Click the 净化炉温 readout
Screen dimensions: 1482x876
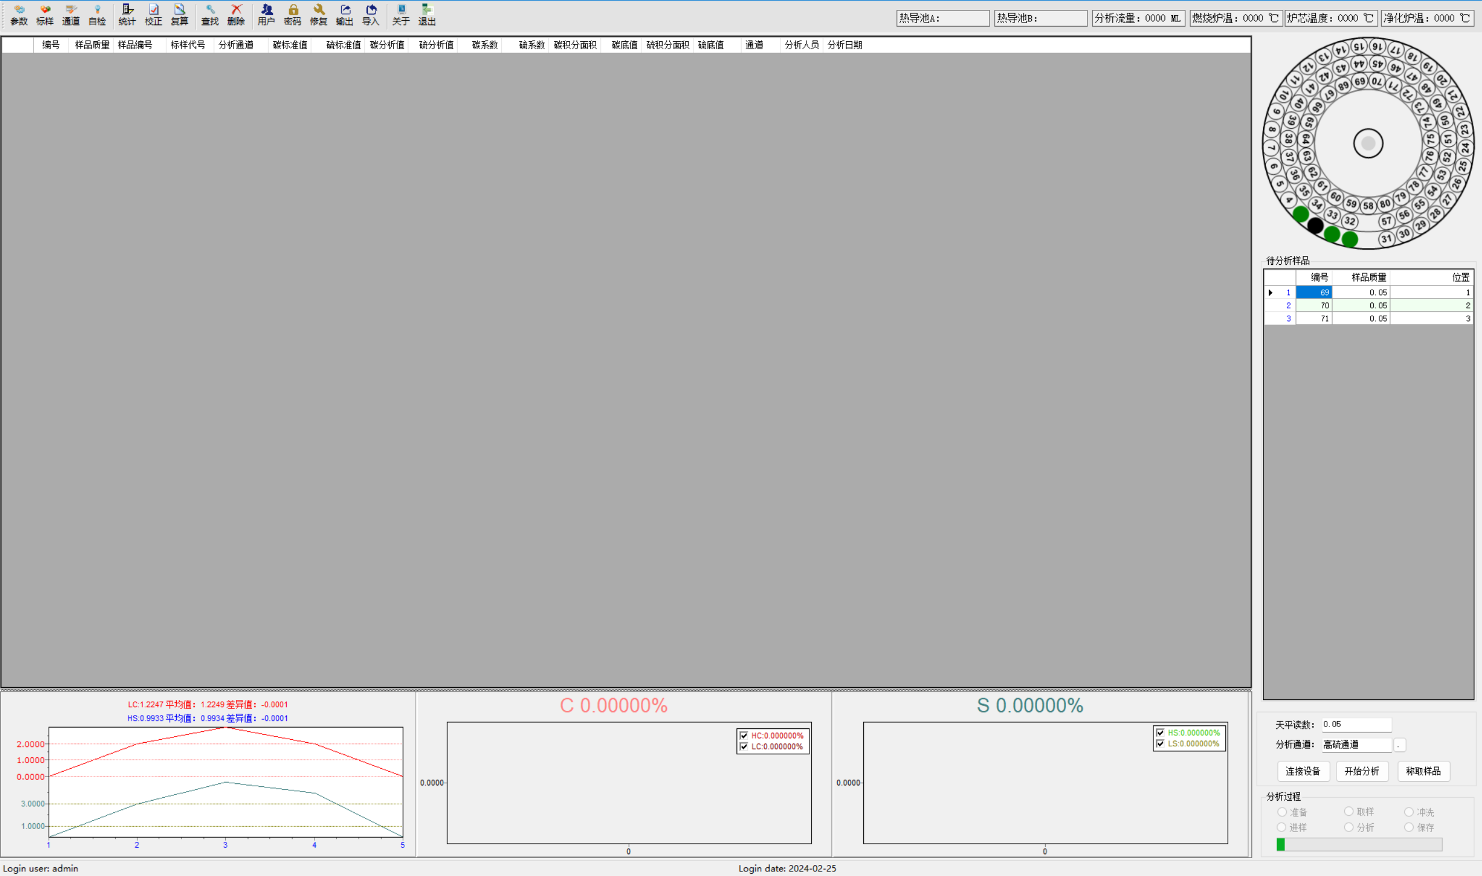pos(1427,19)
